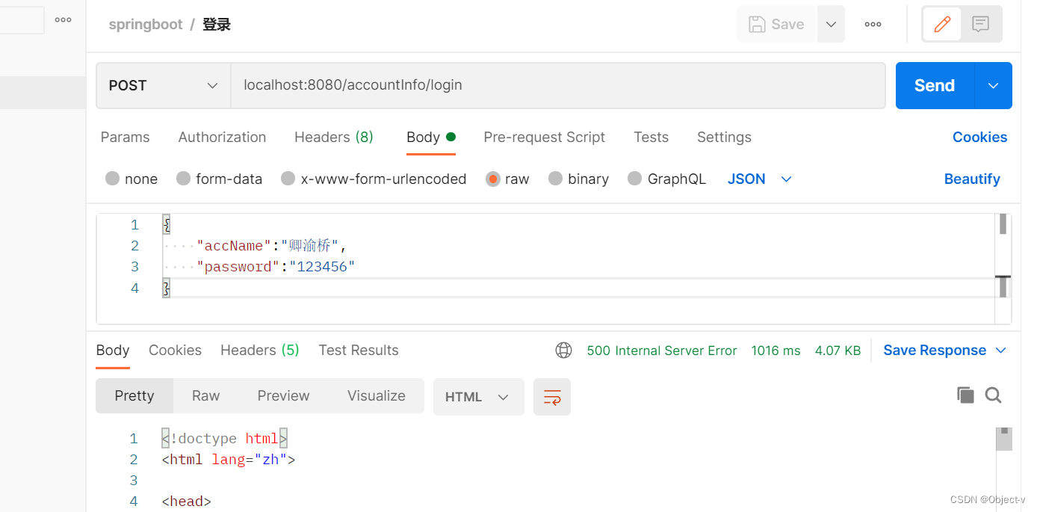The image size is (1037, 512).
Task: Select the binary radio button
Action: pyautogui.click(x=555, y=179)
